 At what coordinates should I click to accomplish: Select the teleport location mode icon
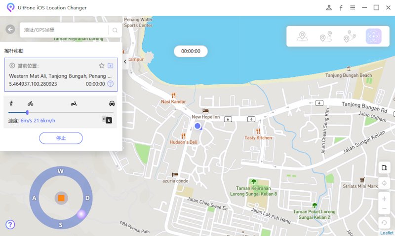[x=302, y=36]
